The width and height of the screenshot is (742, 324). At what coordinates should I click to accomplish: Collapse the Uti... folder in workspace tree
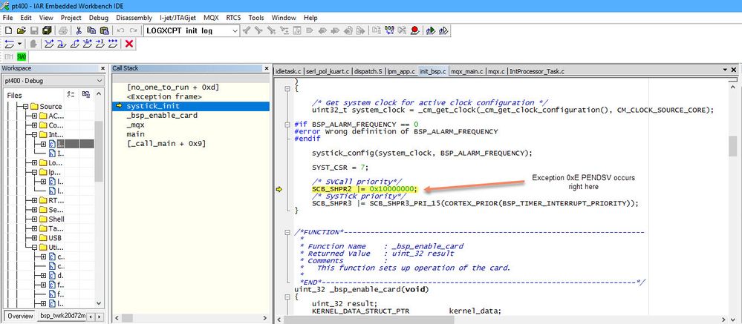coord(35,248)
